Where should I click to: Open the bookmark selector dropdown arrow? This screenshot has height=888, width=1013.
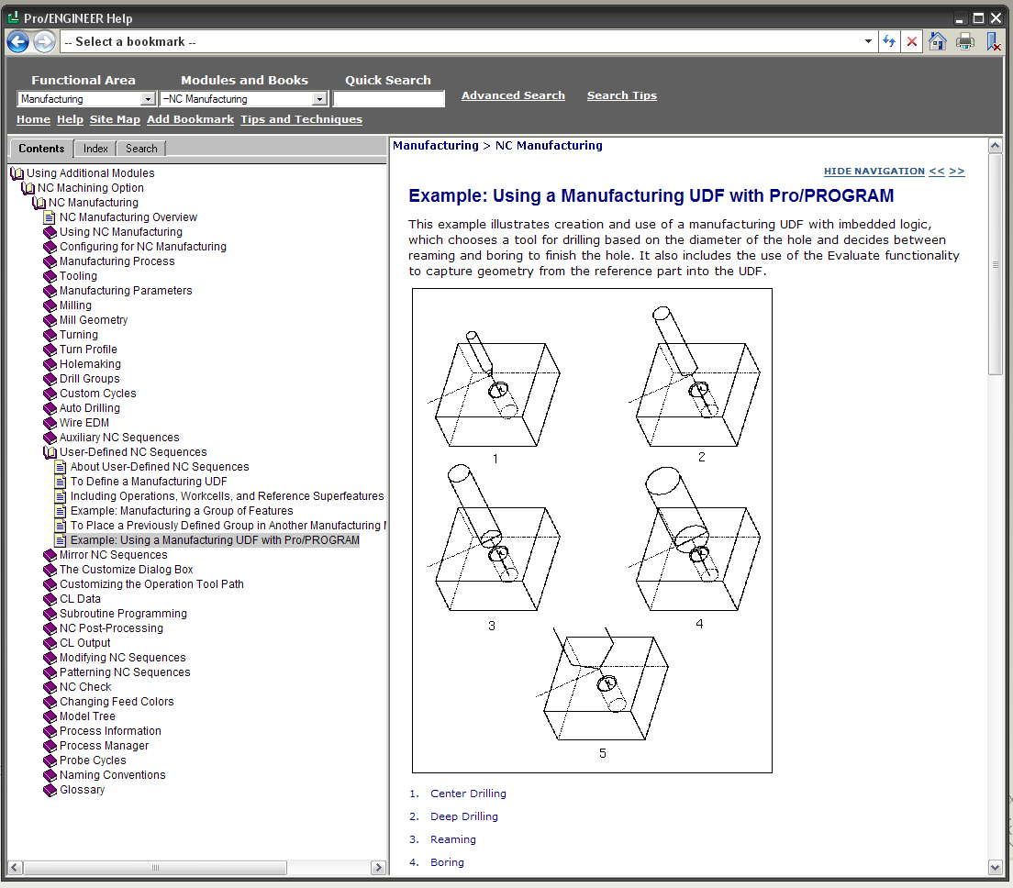pyautogui.click(x=868, y=41)
